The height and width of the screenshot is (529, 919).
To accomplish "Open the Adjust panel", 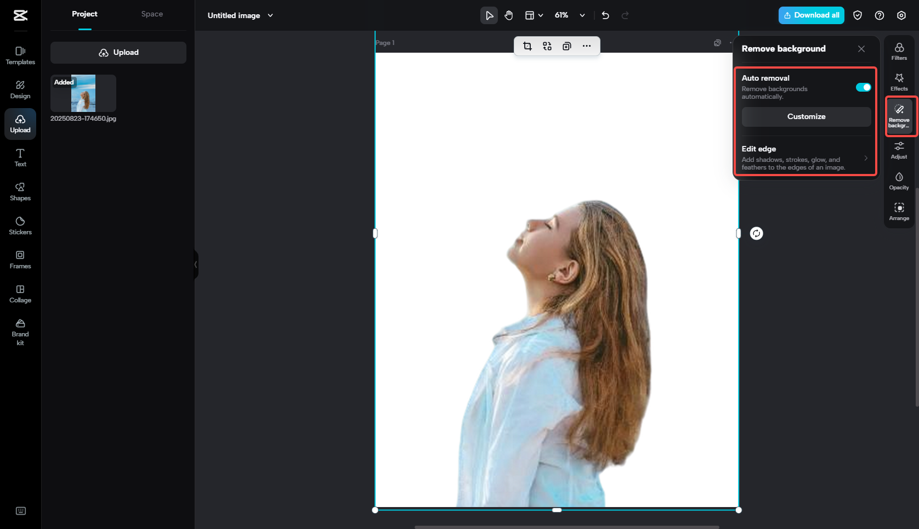I will 899,149.
